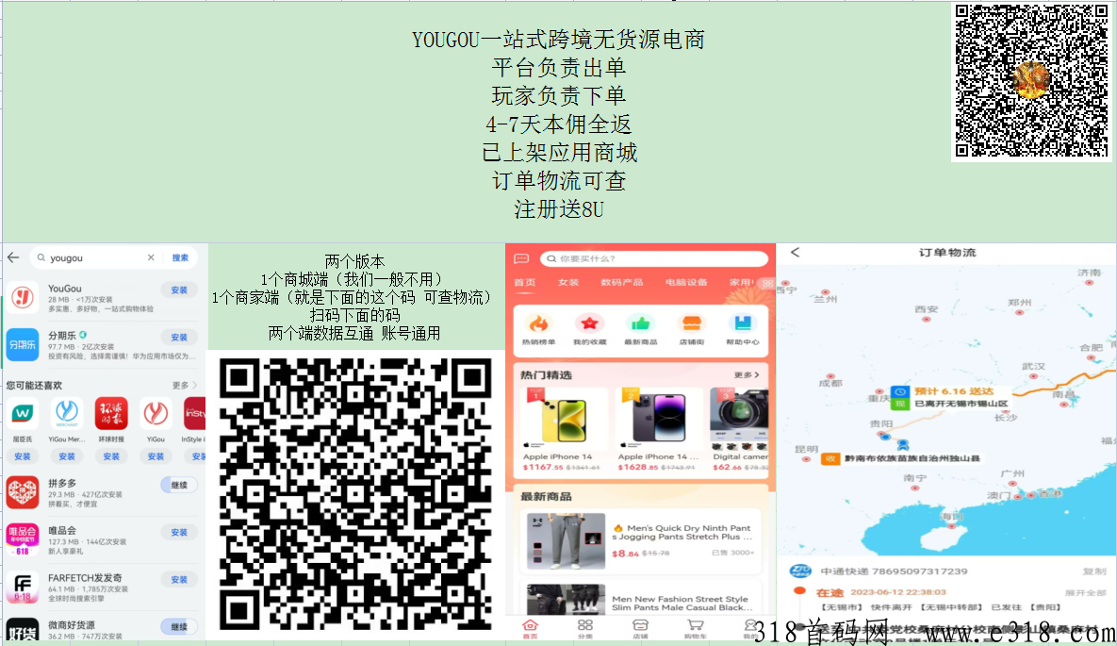Open the Digital camera product
The width and height of the screenshot is (1117, 646).
(739, 428)
